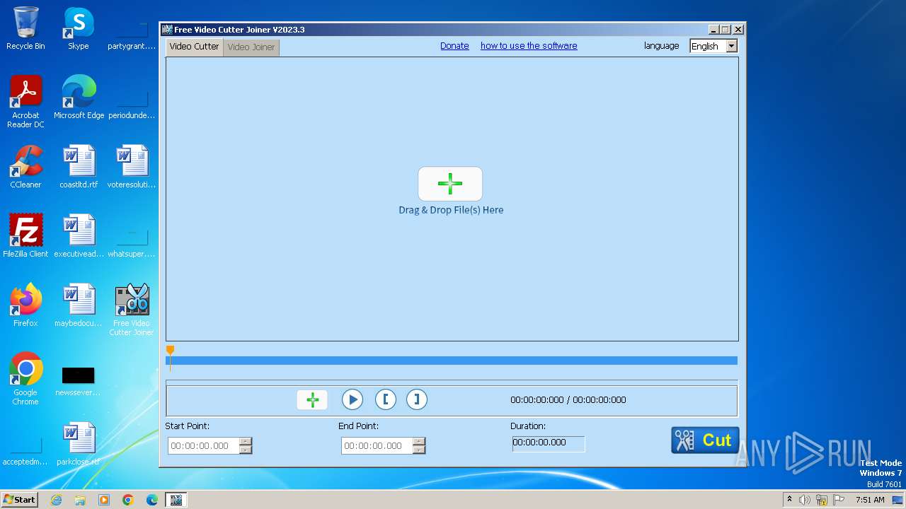Set end mark with right bracket button
906x509 pixels.
(417, 399)
